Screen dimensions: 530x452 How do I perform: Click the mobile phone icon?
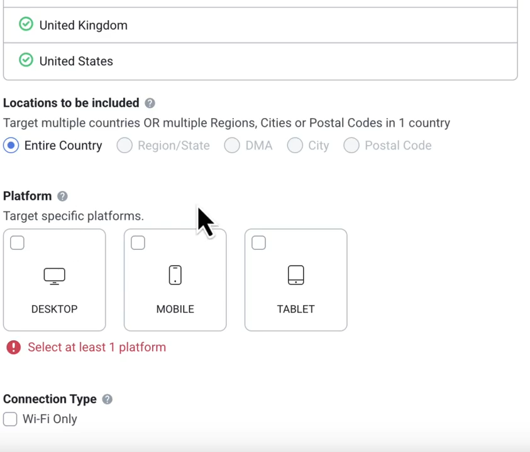point(175,275)
